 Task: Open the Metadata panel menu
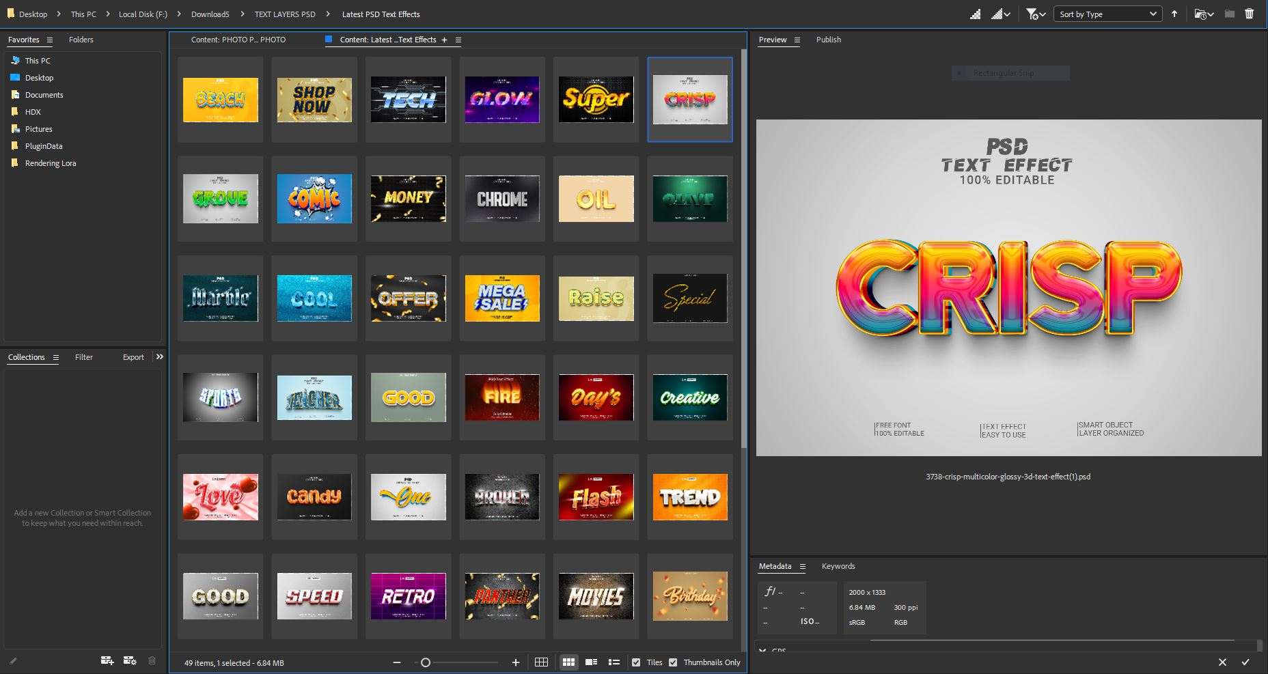pyautogui.click(x=803, y=566)
